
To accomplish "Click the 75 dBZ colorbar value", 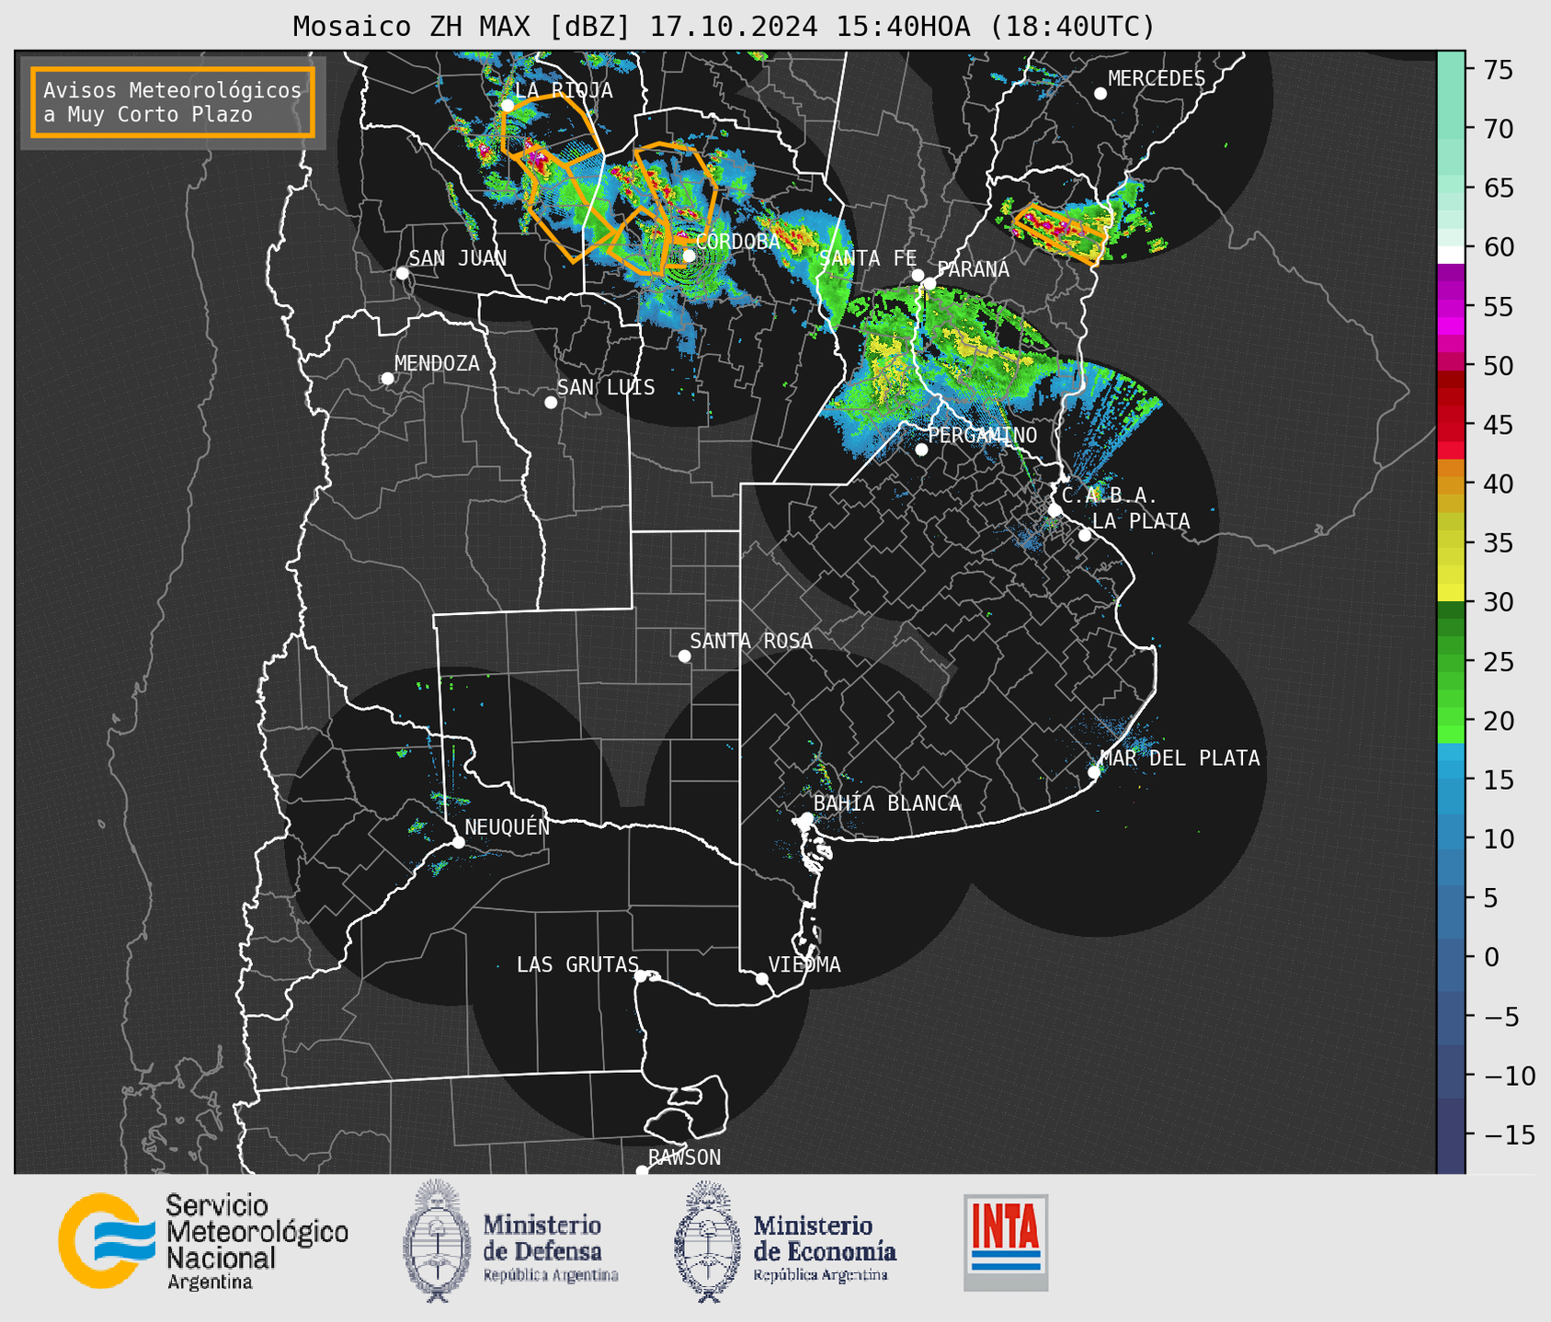I will (x=1497, y=70).
